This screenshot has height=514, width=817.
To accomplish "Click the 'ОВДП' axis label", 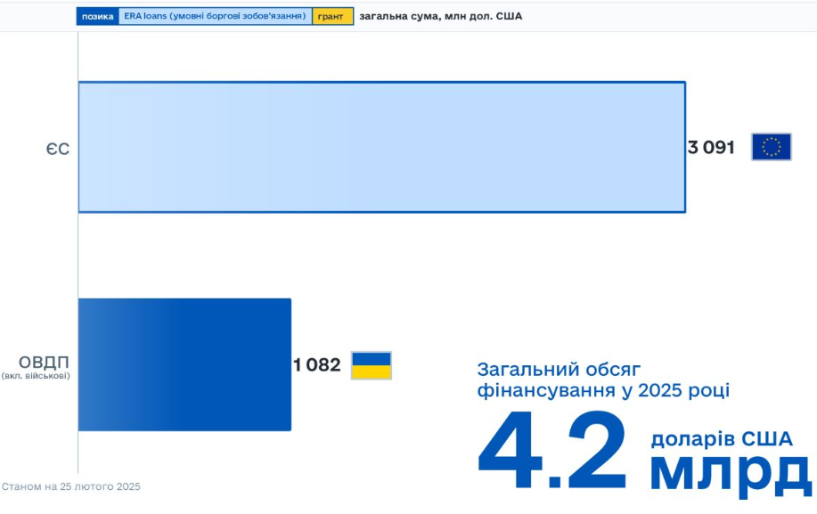I will (x=44, y=362).
